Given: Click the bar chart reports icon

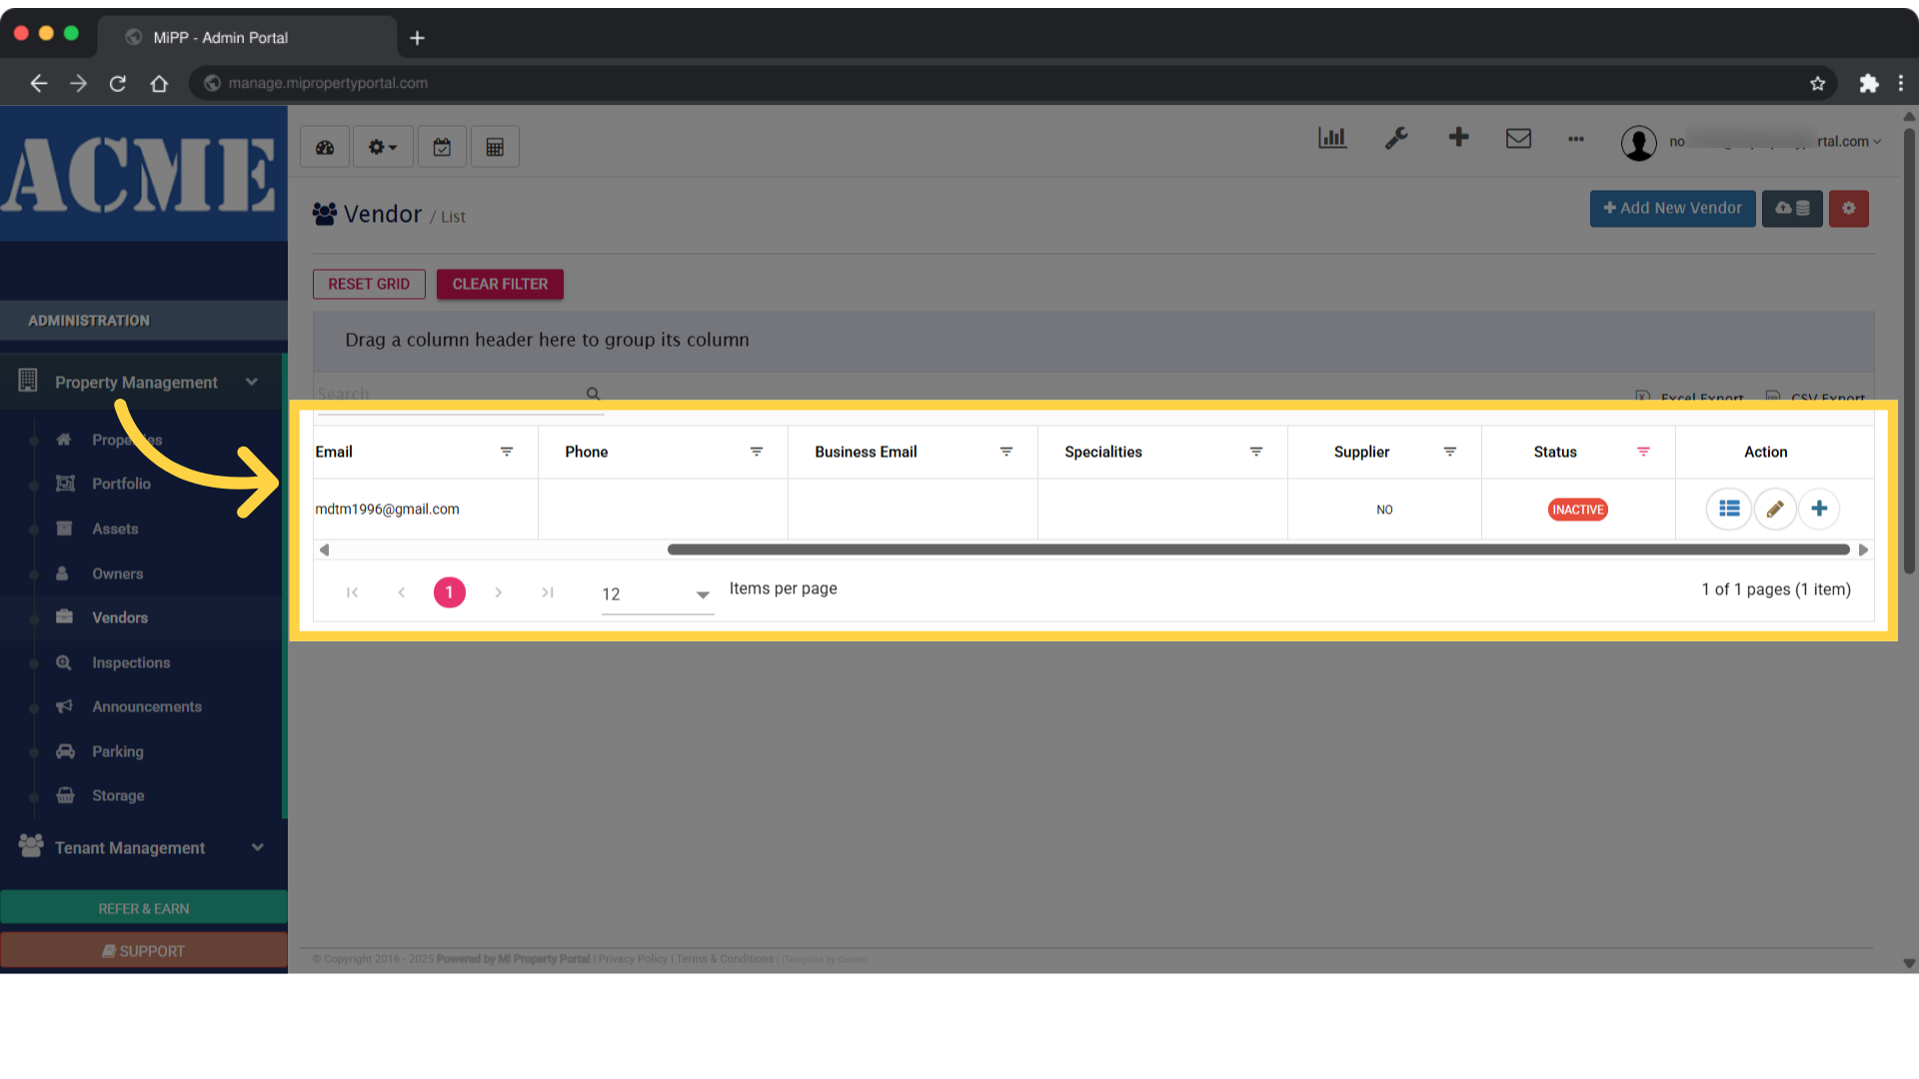Looking at the screenshot, I should click(1332, 139).
